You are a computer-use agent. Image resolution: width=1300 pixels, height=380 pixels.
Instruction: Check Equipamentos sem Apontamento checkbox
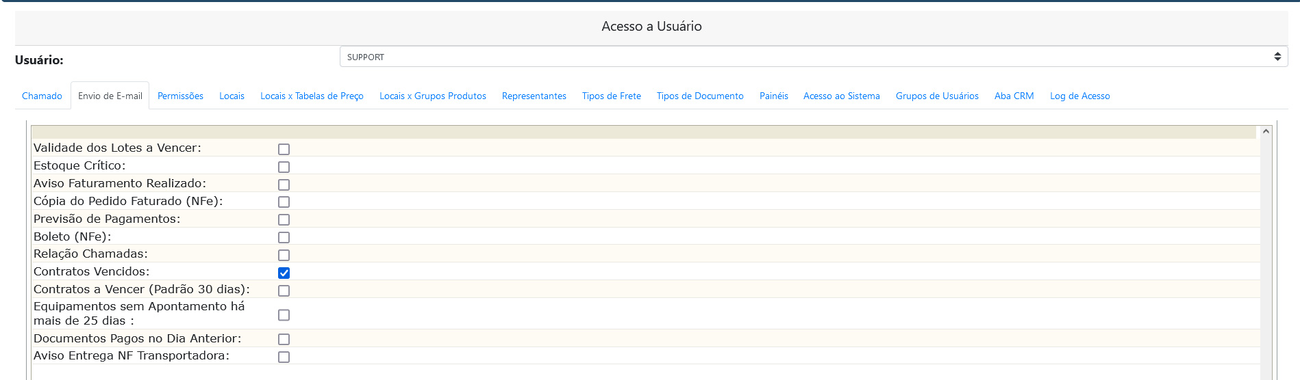284,315
